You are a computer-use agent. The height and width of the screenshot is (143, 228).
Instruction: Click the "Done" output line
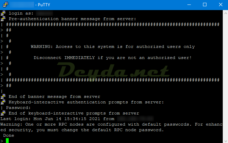coord(9,135)
